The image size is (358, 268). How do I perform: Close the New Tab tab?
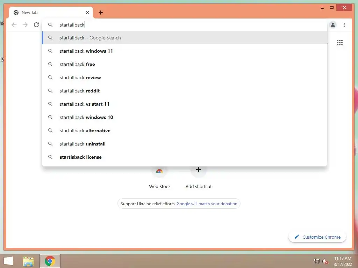tap(87, 13)
